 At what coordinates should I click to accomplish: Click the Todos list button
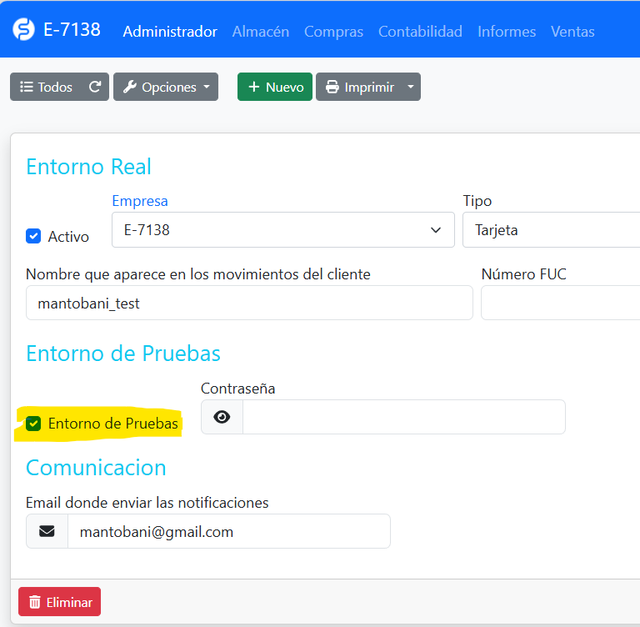click(46, 88)
